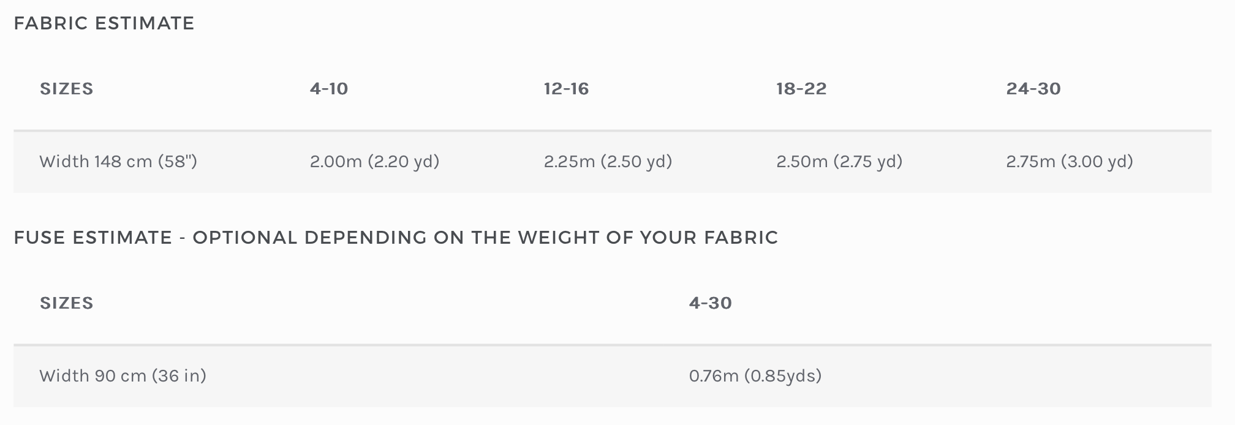Click the FABRIC ESTIMATE heading
1235x425 pixels.
pos(104,23)
